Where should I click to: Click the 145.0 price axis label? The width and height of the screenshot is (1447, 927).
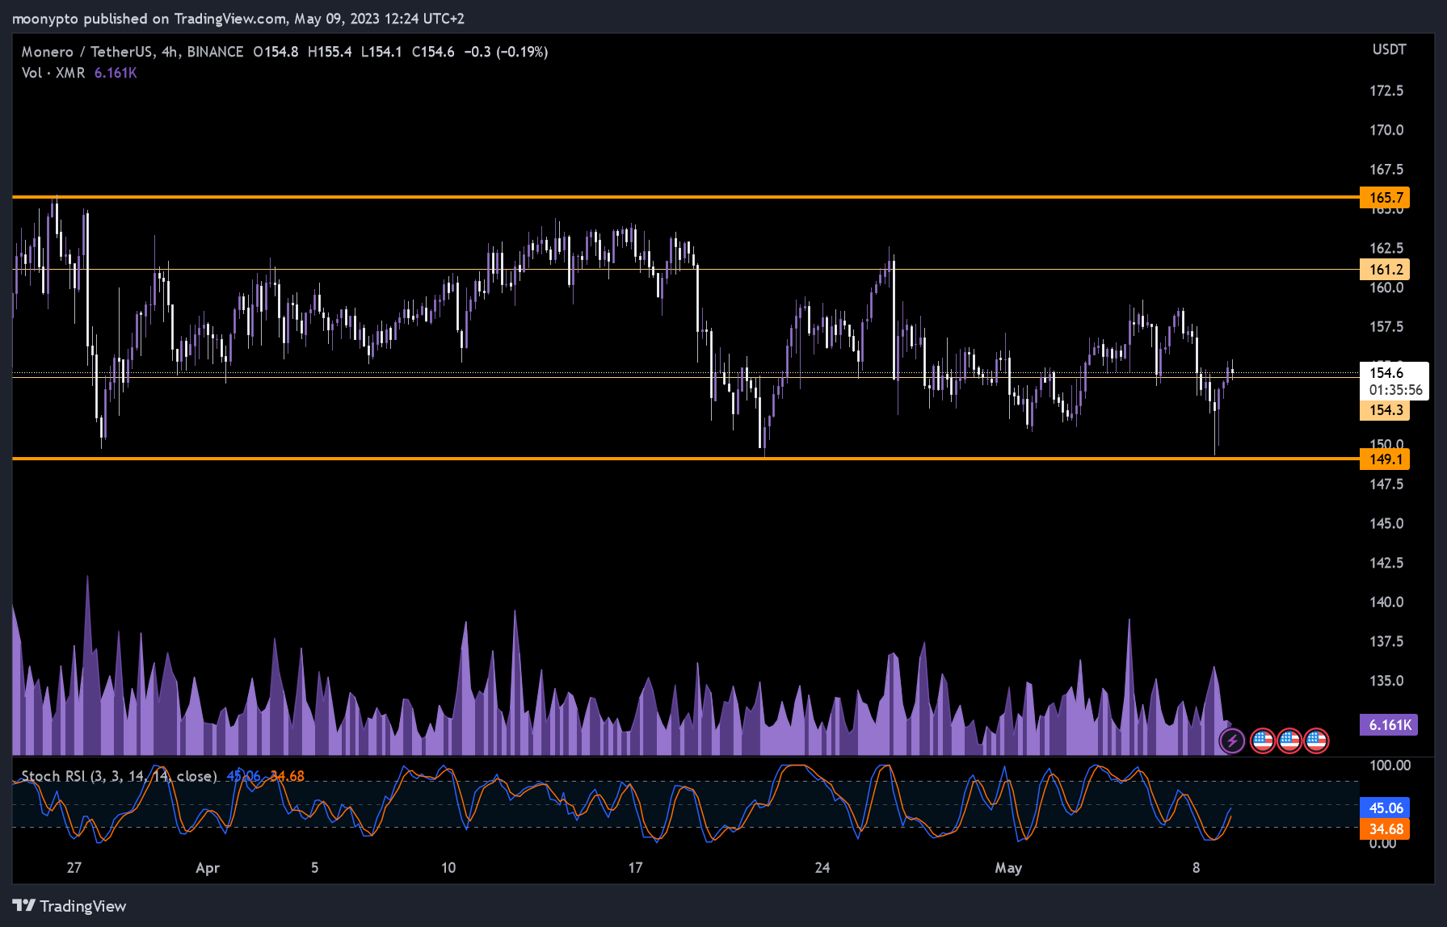[1386, 523]
